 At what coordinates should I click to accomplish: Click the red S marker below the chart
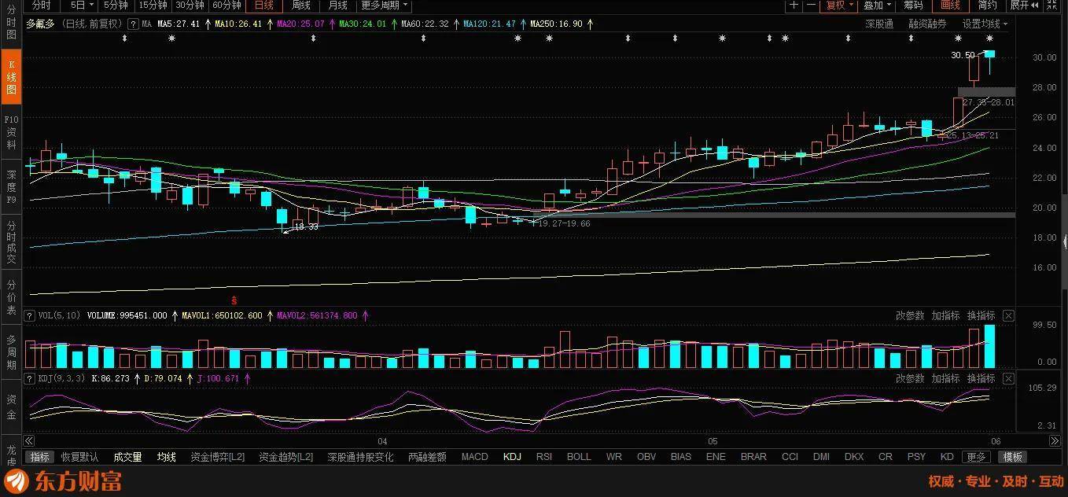[x=234, y=300]
